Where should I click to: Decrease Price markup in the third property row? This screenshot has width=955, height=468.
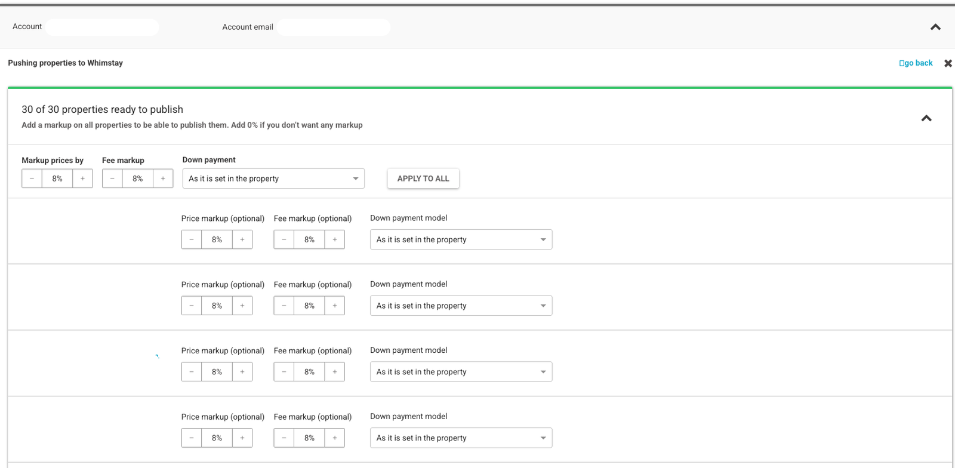point(192,372)
